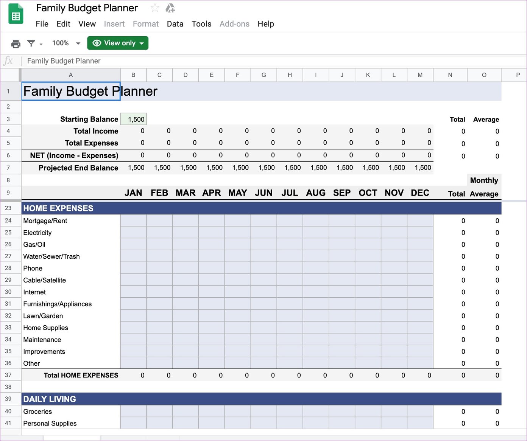Image resolution: width=527 pixels, height=441 pixels.
Task: Click the Gas/Oil row label
Action: tap(34, 245)
